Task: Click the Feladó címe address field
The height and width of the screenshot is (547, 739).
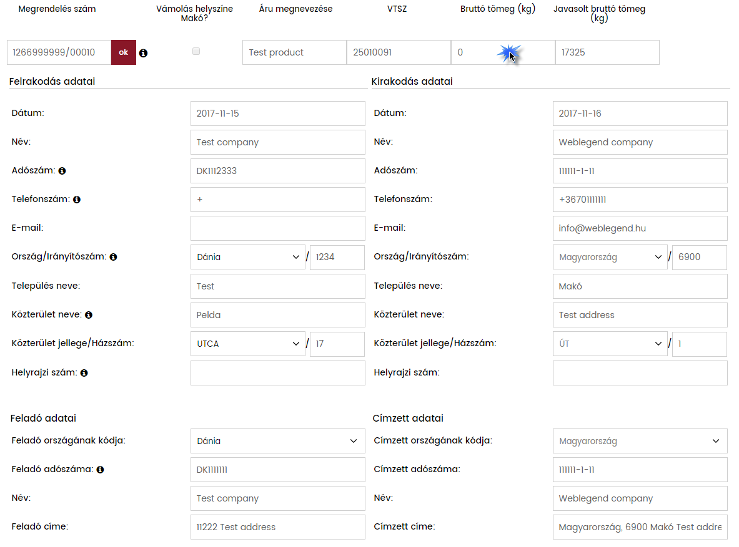Action: click(277, 527)
